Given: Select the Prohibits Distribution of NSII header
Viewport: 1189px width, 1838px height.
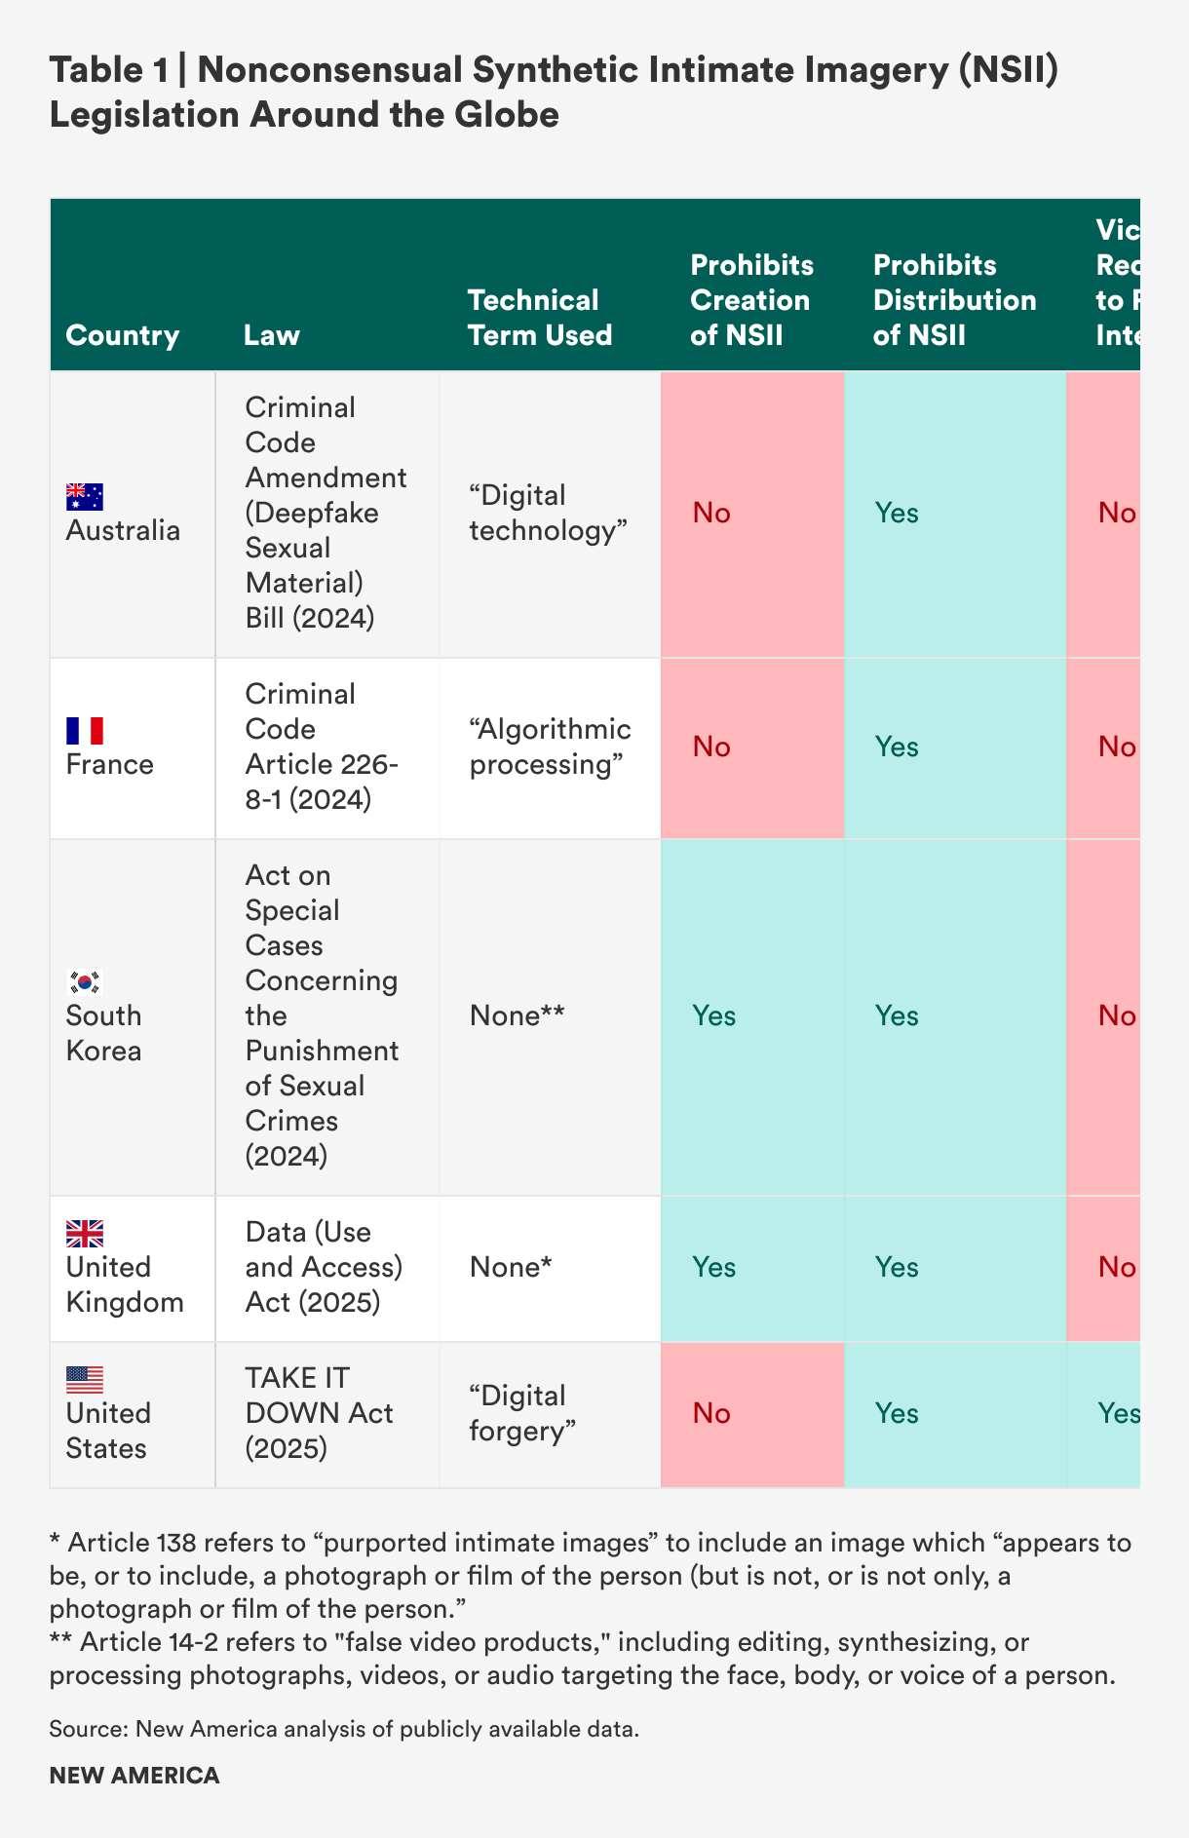Looking at the screenshot, I should pos(954,300).
